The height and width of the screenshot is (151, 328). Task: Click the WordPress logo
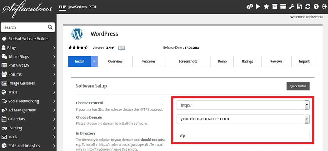click(x=77, y=34)
